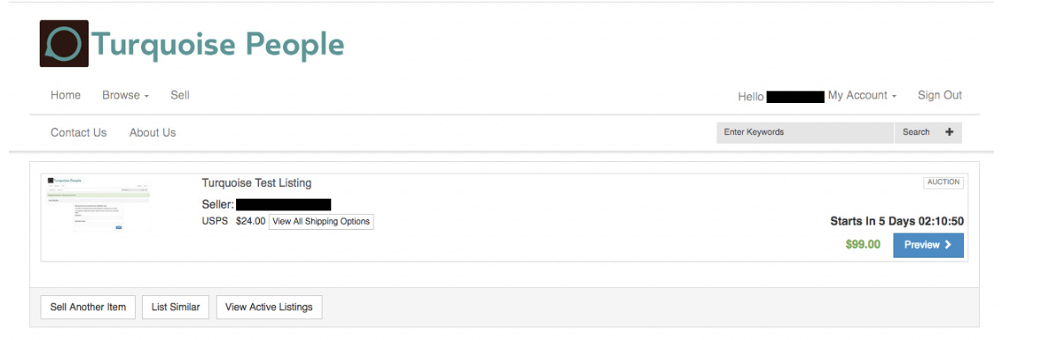The width and height of the screenshot is (1045, 340).
Task: Open the About Us page
Action: 152,133
